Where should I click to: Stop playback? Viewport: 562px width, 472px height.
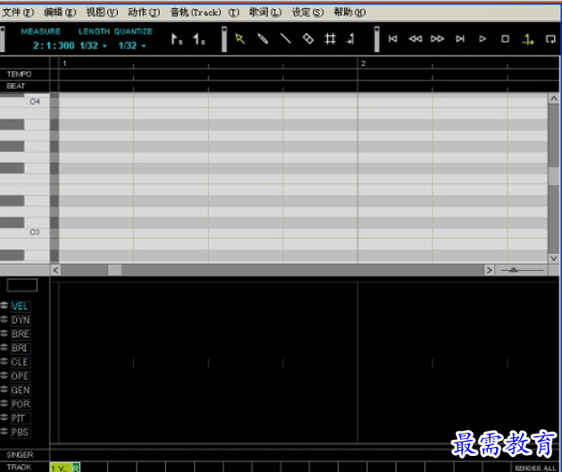point(505,38)
